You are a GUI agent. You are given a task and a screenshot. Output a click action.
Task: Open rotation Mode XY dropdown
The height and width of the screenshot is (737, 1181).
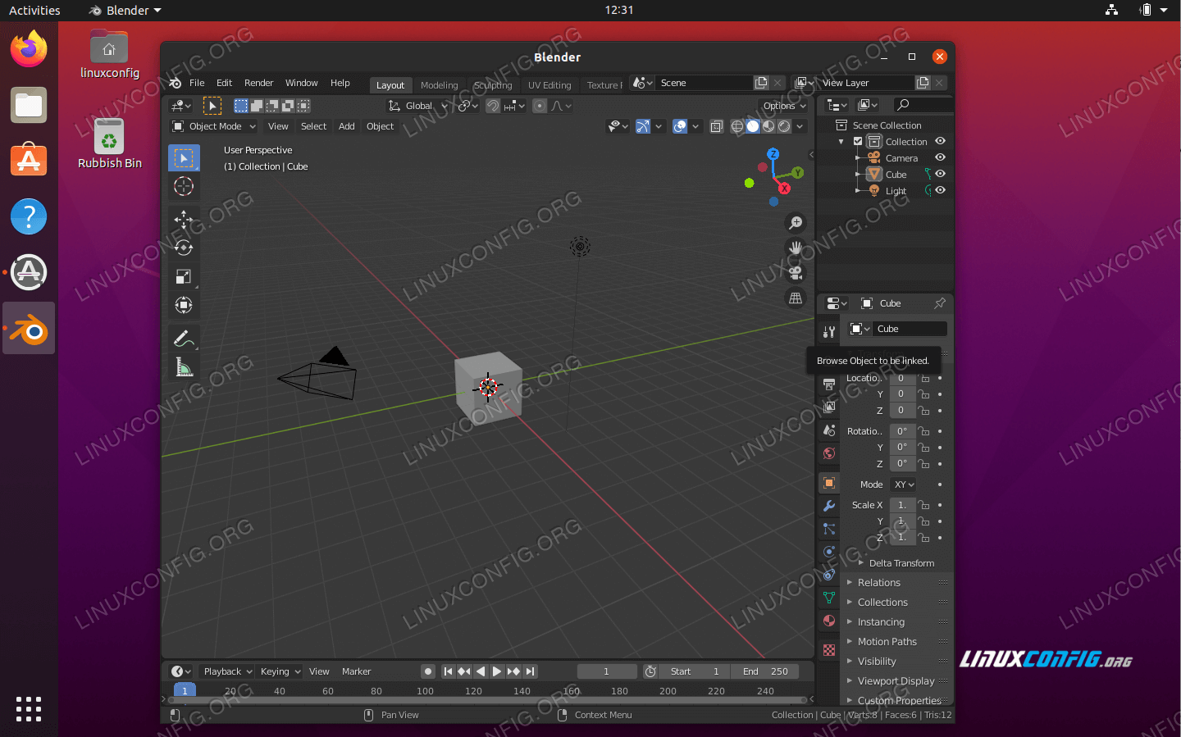tap(904, 485)
